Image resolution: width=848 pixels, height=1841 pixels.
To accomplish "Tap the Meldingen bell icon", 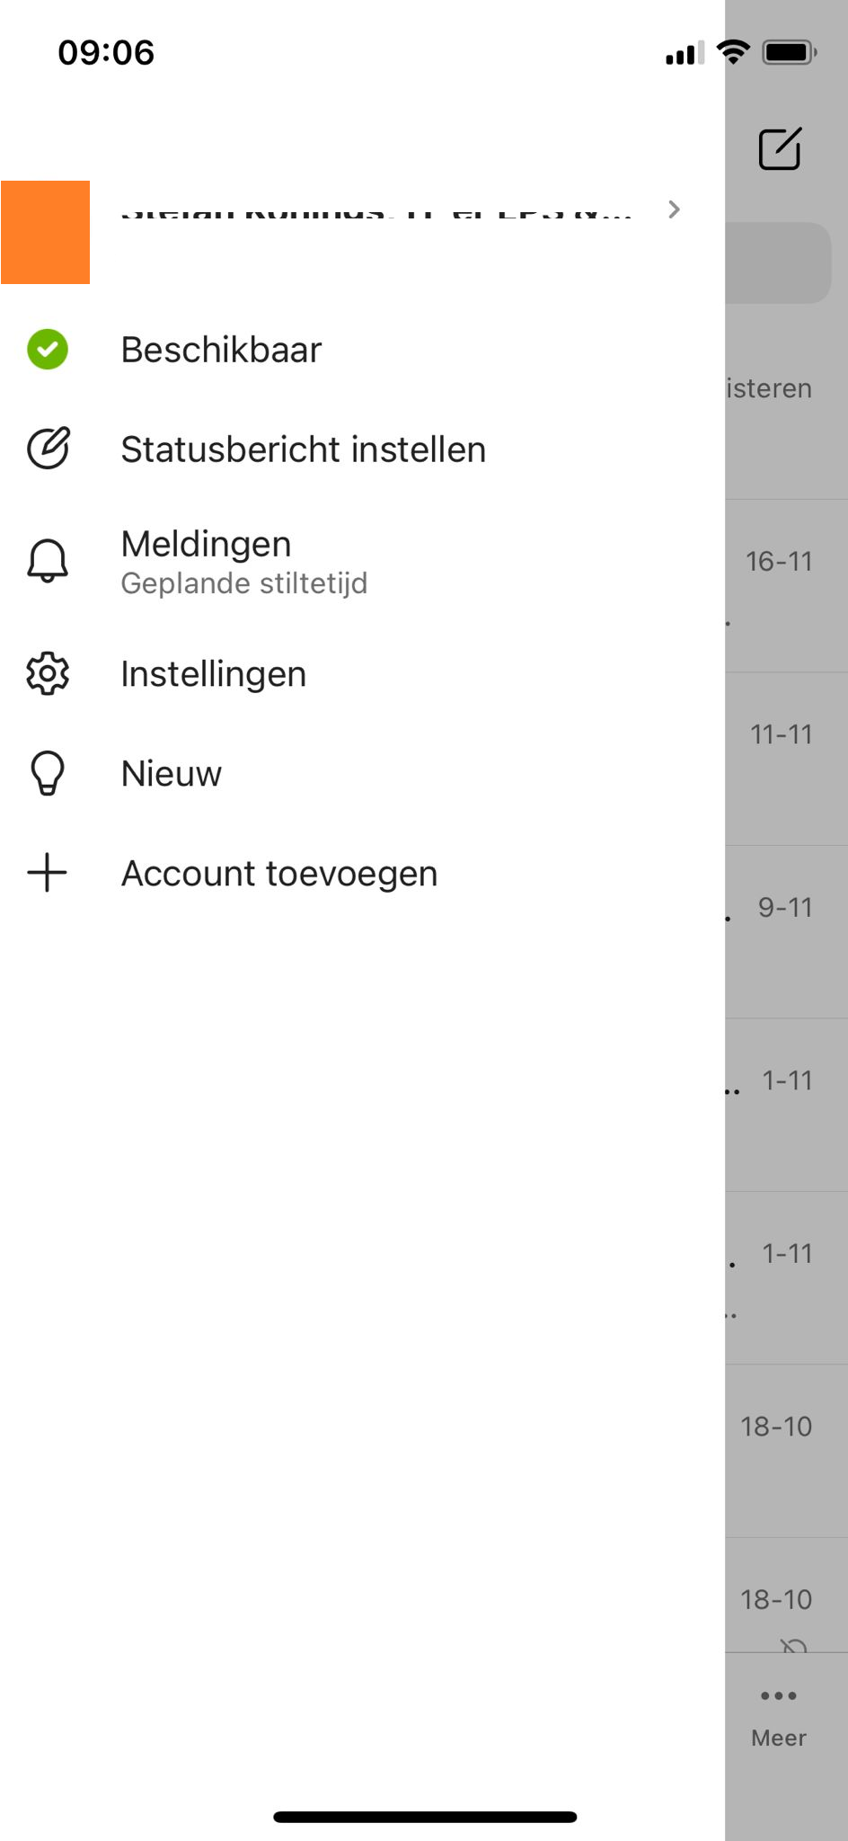I will click(48, 562).
